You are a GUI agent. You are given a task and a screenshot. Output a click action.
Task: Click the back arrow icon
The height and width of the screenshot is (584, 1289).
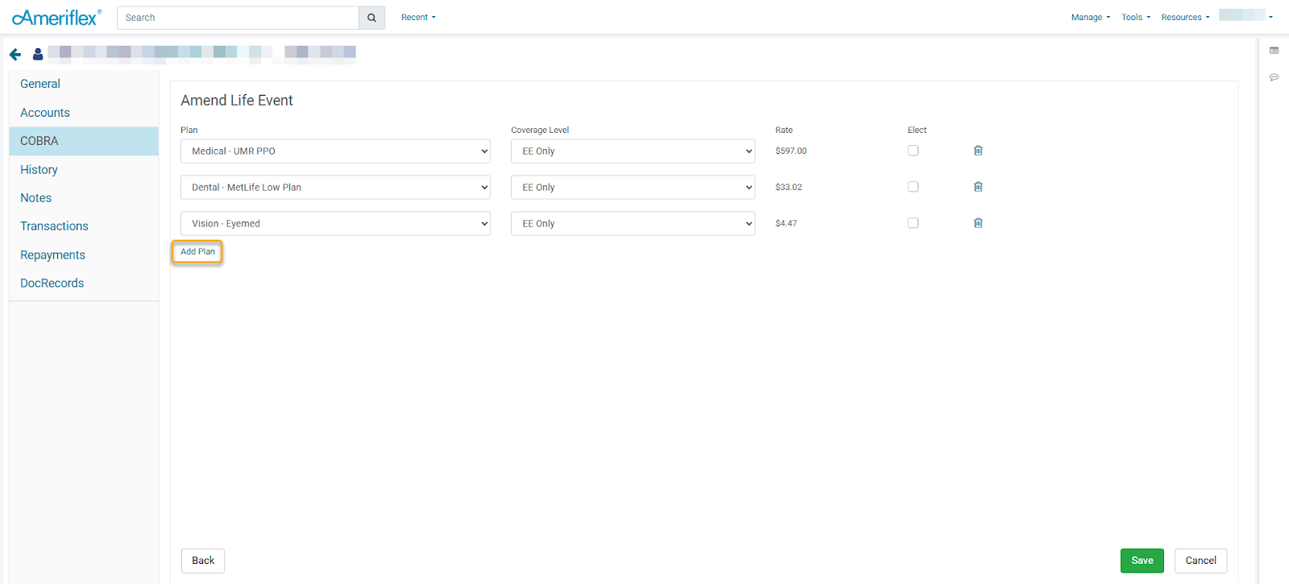pyautogui.click(x=15, y=55)
